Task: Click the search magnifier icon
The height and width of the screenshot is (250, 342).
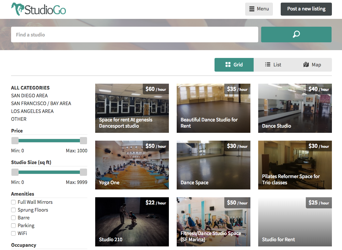Action: pos(296,34)
